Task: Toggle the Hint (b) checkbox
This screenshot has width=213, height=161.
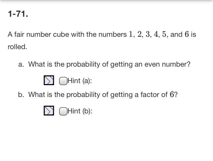Action: pyautogui.click(x=63, y=111)
